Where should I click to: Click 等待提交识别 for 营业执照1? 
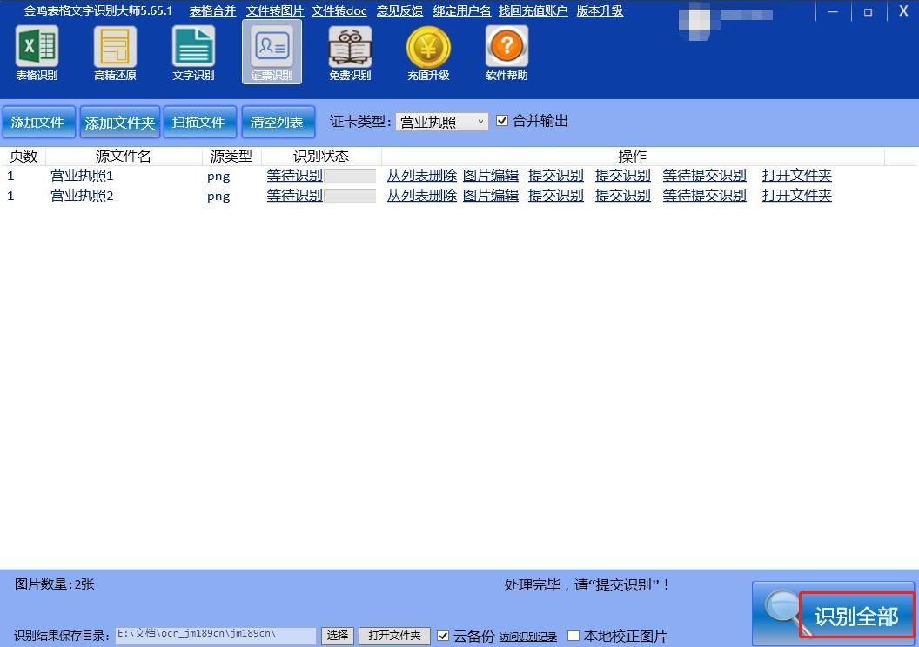click(x=705, y=175)
